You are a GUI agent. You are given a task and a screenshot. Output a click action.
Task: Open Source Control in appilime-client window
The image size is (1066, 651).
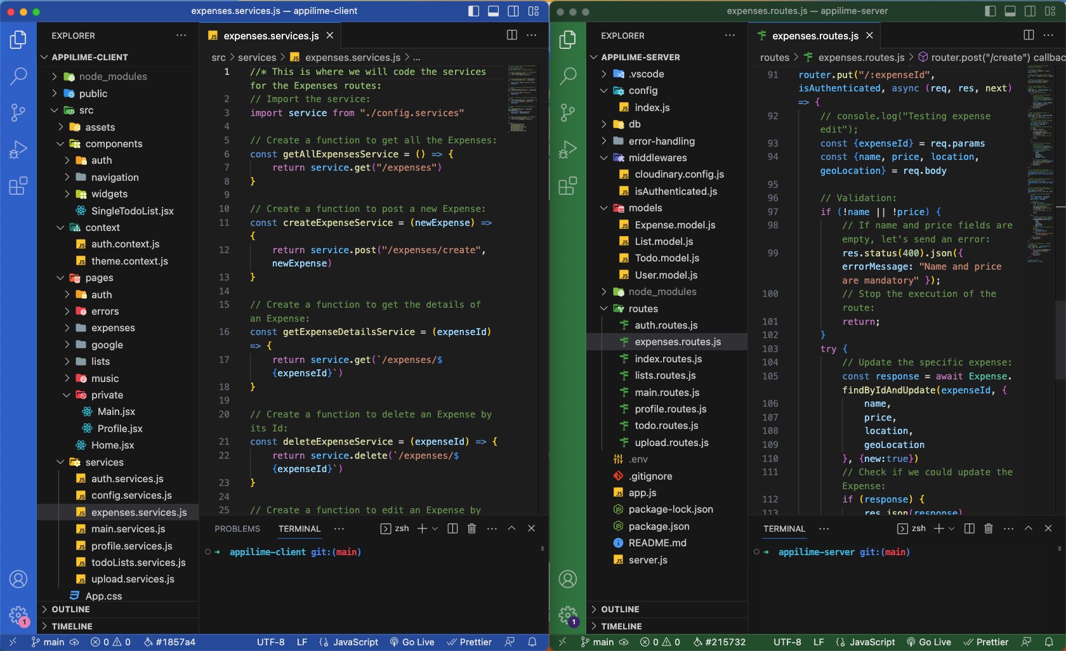[x=18, y=113]
